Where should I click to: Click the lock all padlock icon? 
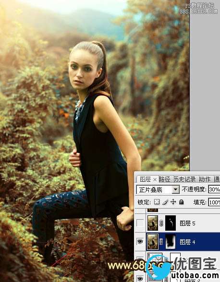coord(182,202)
